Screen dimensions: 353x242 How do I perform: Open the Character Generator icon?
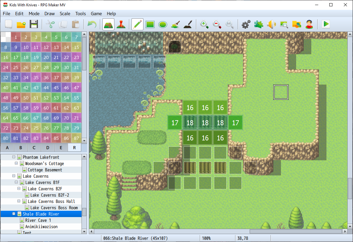click(309, 24)
